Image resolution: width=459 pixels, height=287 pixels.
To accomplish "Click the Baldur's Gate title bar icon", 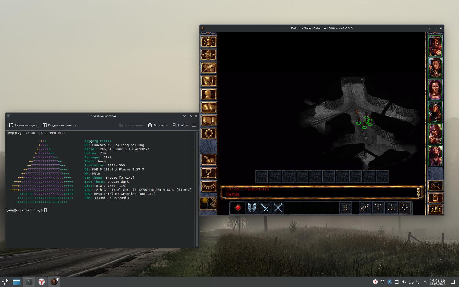I will 203,28.
